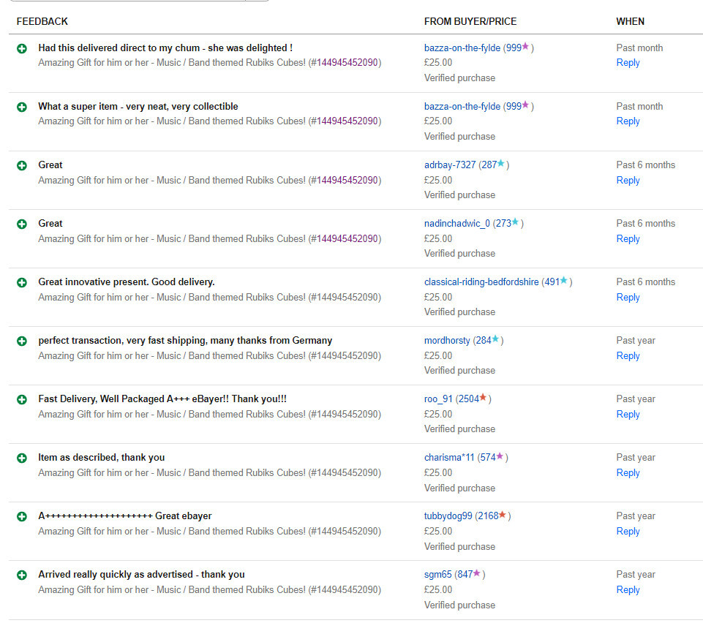Reply to tubbydog99's feedback
703x623 pixels.
tap(628, 532)
